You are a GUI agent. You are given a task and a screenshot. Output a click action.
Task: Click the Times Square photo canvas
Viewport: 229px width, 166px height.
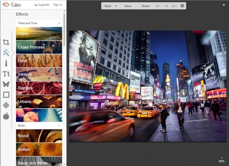point(148,86)
